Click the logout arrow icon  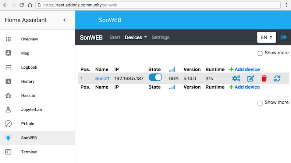[284, 37]
